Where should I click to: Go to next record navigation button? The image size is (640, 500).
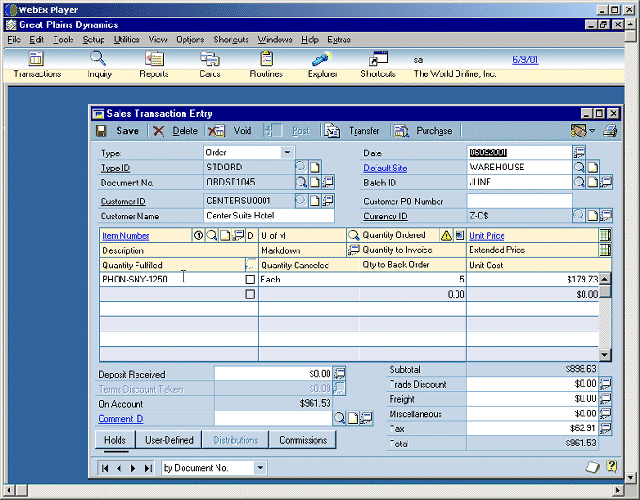click(133, 468)
